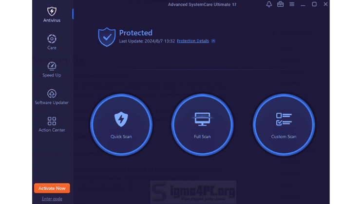The image size is (362, 204).
Task: Open the Antivirus section in sidebar
Action: (x=52, y=14)
